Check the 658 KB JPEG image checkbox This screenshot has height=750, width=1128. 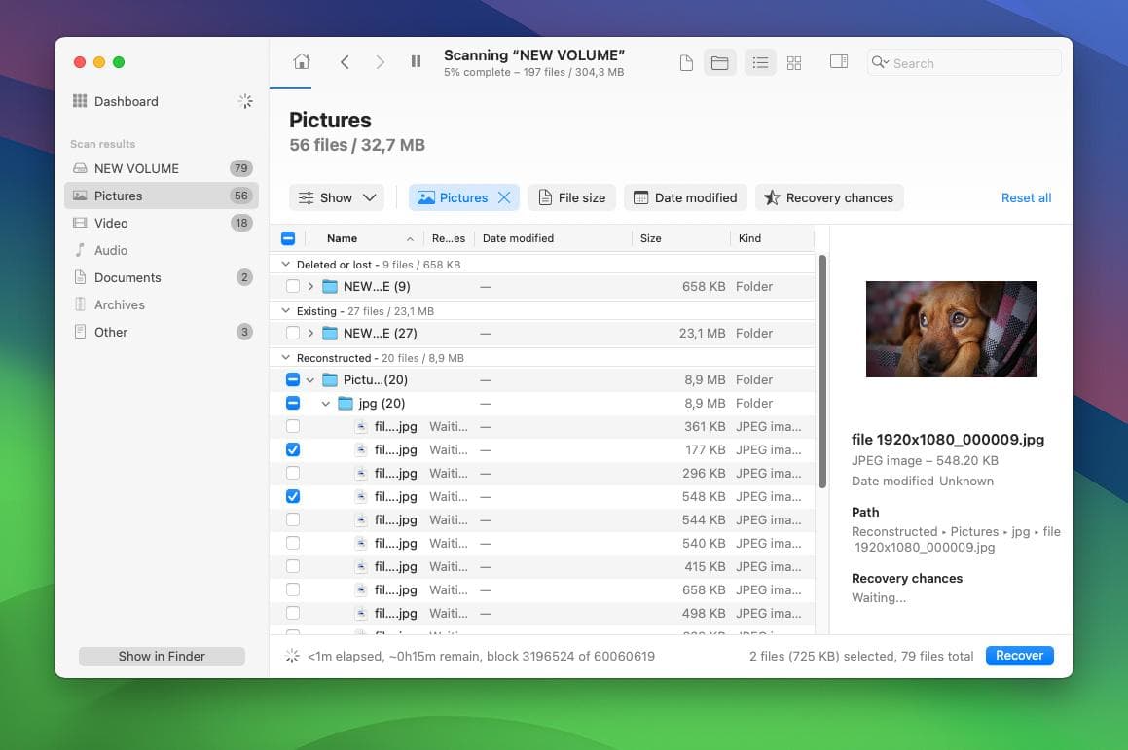click(293, 589)
